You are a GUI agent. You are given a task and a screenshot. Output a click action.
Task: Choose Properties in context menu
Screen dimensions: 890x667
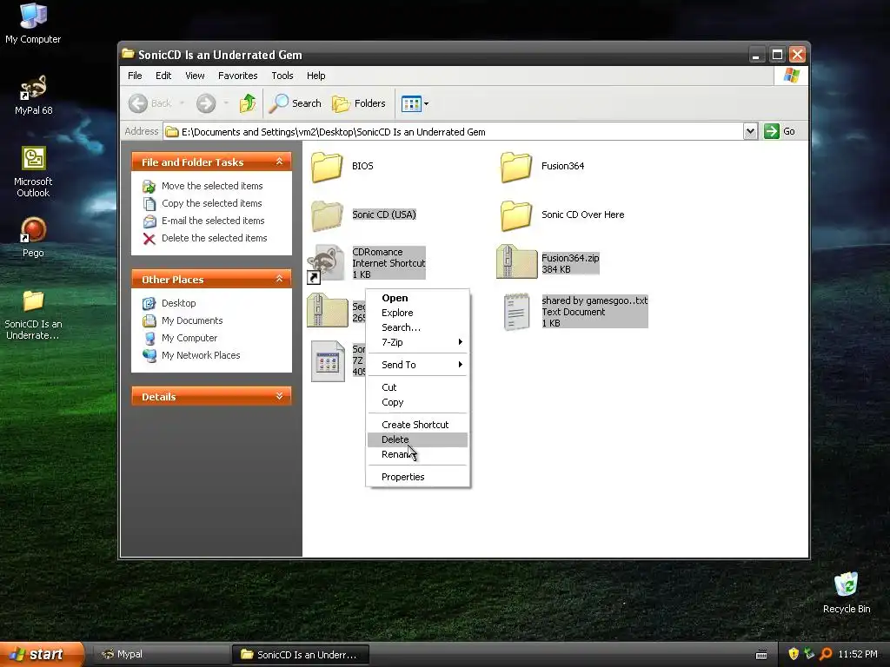417,477
